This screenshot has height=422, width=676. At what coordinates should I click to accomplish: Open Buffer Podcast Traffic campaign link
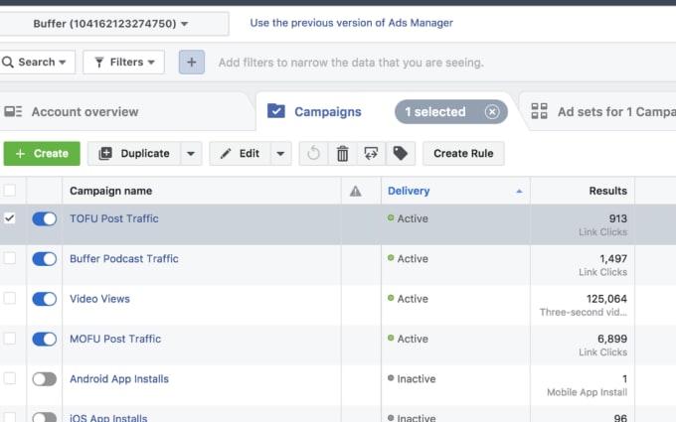tap(124, 259)
